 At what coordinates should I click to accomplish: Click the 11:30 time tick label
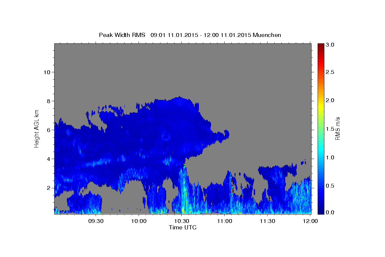click(267, 221)
